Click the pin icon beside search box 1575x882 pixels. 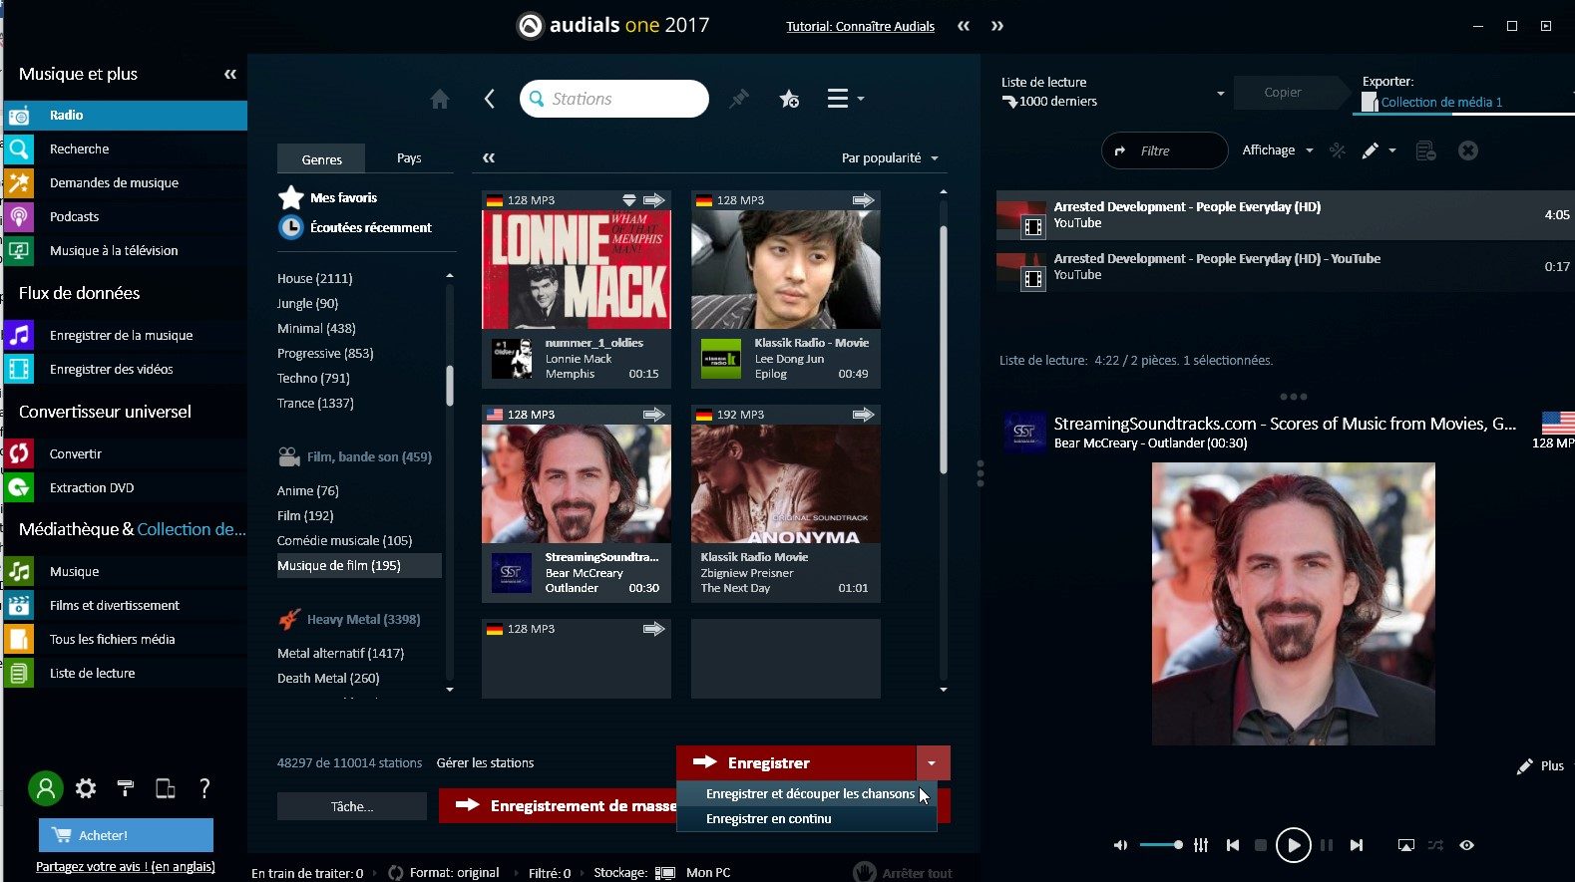738,99
